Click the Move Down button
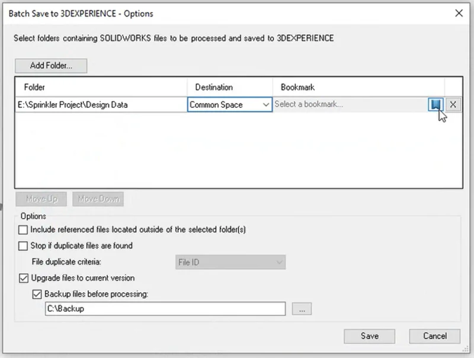This screenshot has height=358, width=474. [x=98, y=199]
